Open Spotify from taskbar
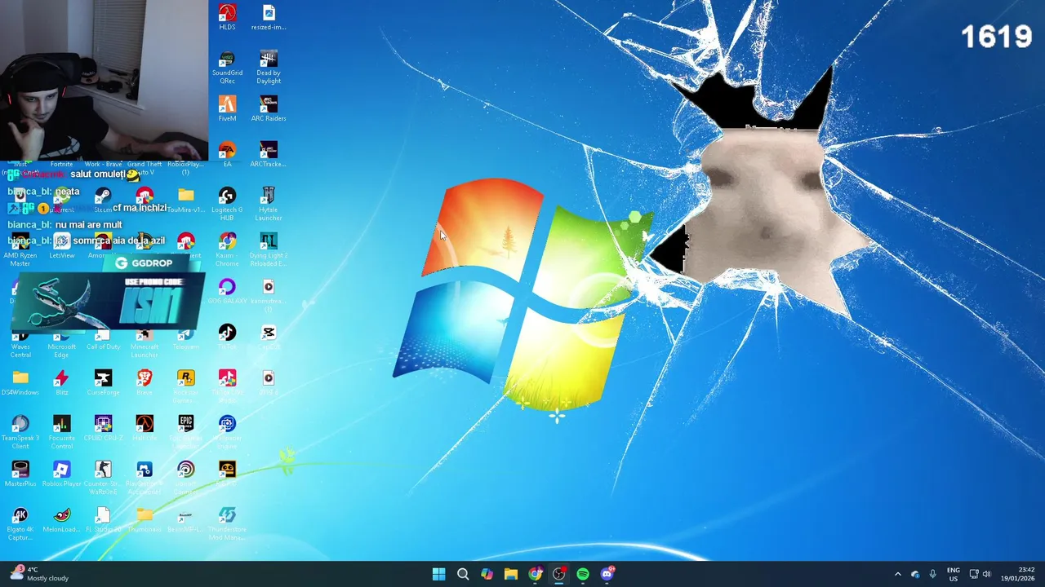The height and width of the screenshot is (587, 1045). 583,574
